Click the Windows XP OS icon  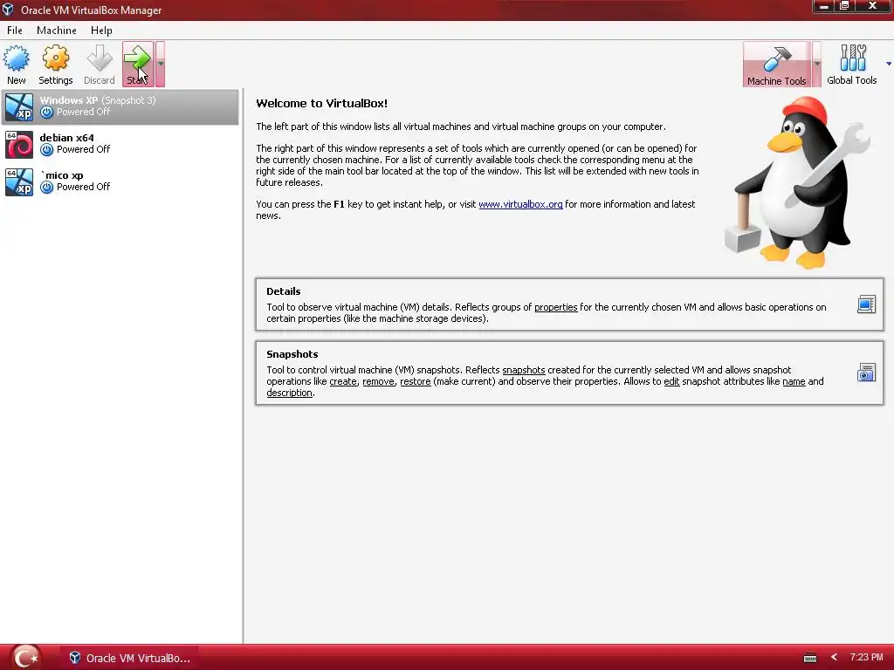19,106
